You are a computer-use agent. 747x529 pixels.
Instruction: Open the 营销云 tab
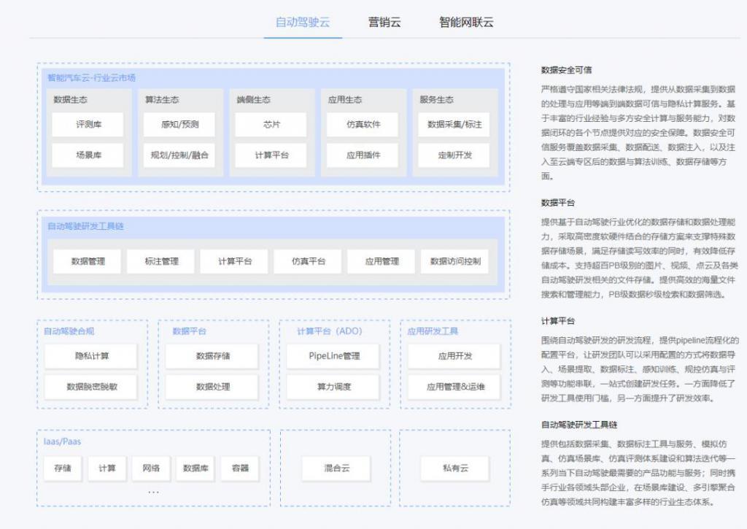pos(384,22)
